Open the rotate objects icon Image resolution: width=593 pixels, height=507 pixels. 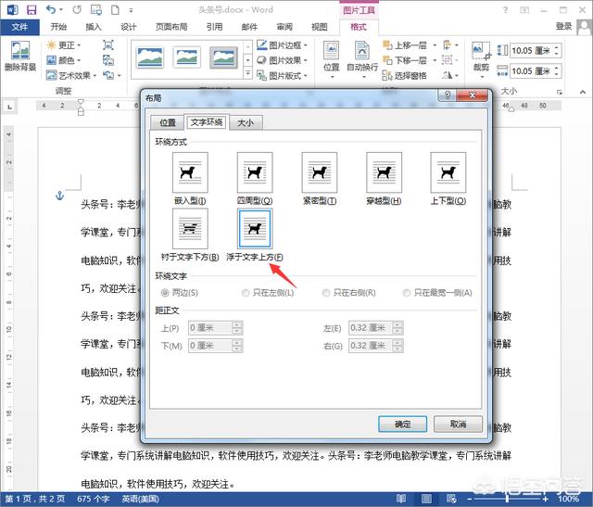pos(449,75)
